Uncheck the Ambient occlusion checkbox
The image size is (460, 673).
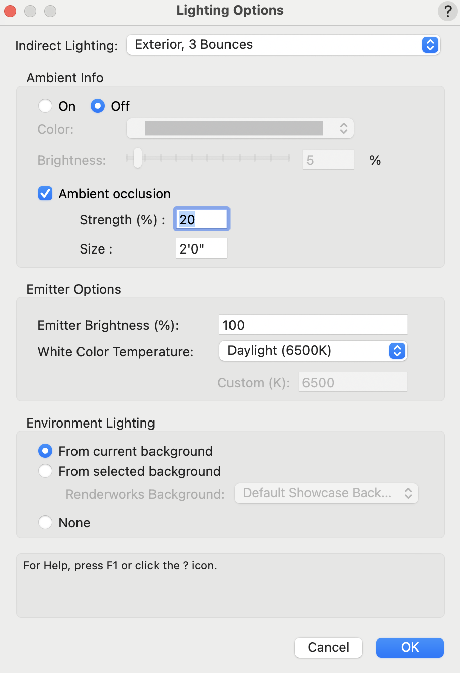[45, 194]
